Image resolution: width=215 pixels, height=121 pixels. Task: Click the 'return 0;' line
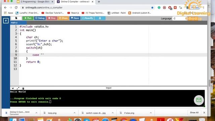[x=33, y=62]
